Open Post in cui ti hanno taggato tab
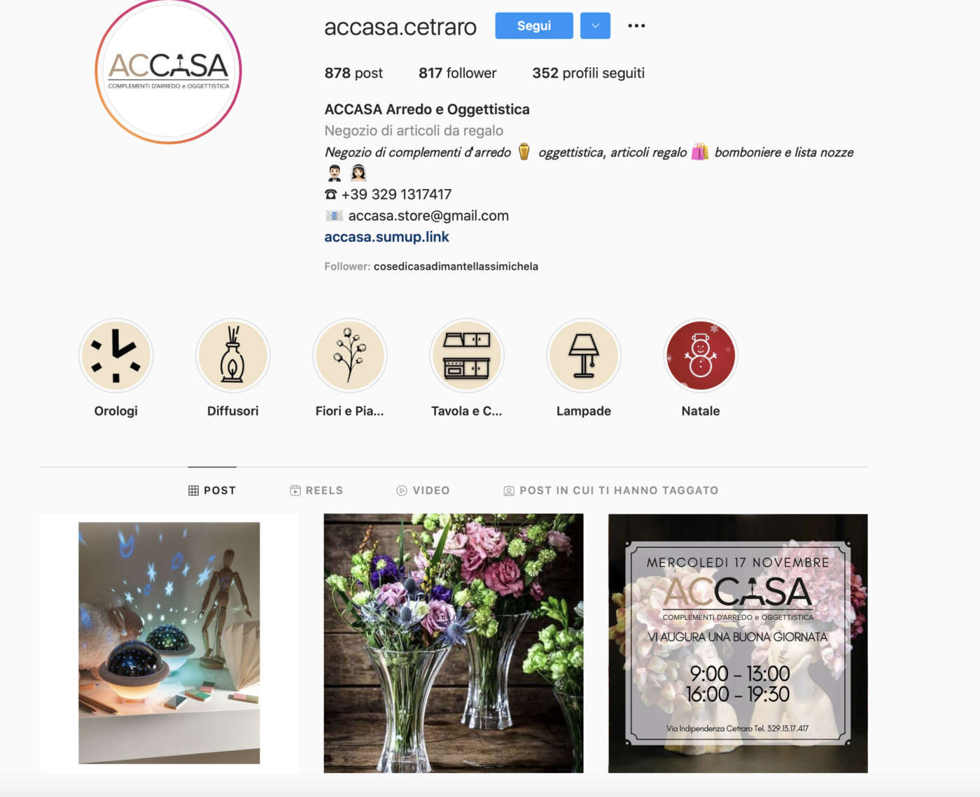The image size is (980, 797). (611, 491)
